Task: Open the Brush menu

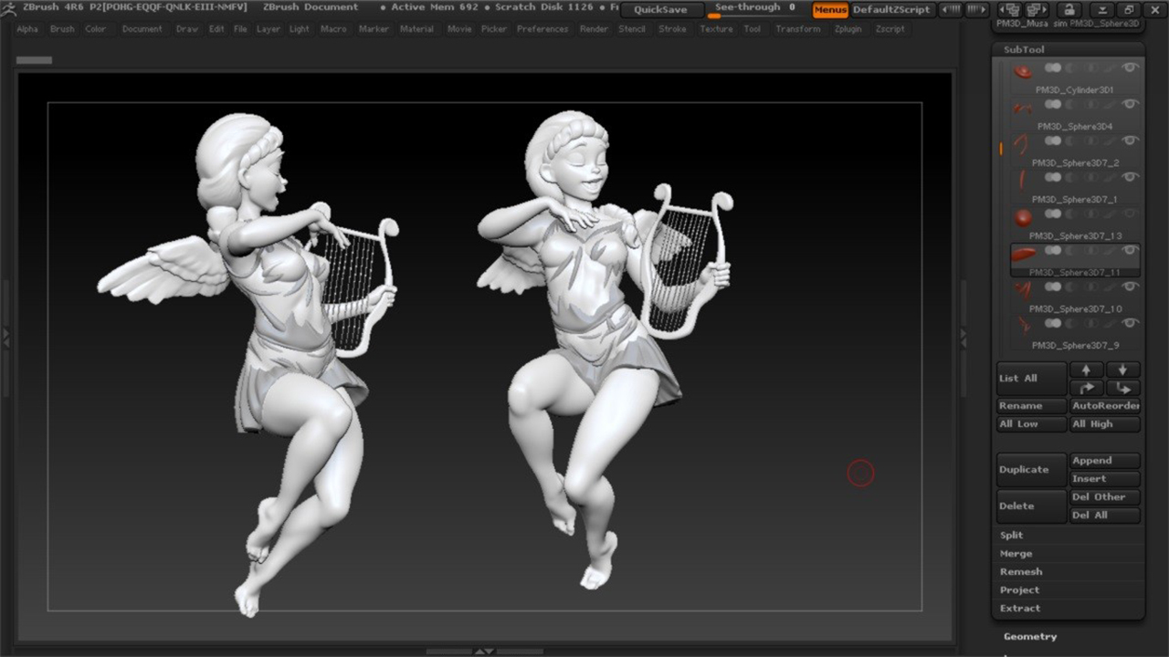Action: pyautogui.click(x=62, y=29)
